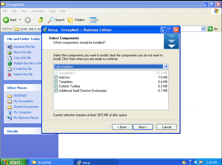Uncheck Additional Spell Checker Dictionaries
This screenshot has width=222, height=165.
[56, 91]
